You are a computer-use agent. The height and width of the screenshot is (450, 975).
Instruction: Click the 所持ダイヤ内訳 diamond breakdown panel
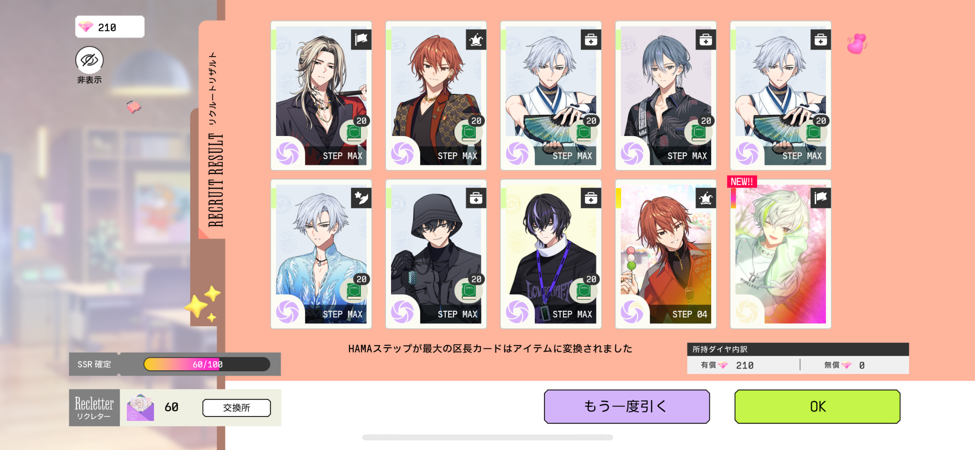(798, 358)
